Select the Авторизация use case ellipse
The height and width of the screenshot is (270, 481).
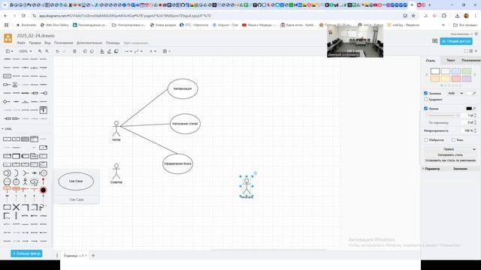[183, 88]
